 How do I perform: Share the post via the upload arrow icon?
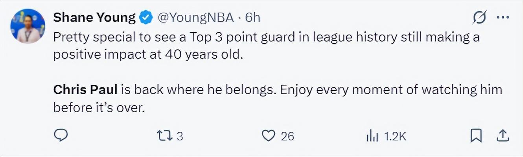[503, 136]
